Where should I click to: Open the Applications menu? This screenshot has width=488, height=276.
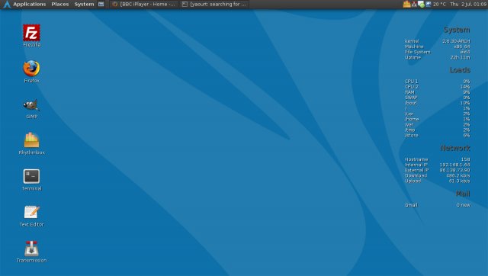point(29,4)
